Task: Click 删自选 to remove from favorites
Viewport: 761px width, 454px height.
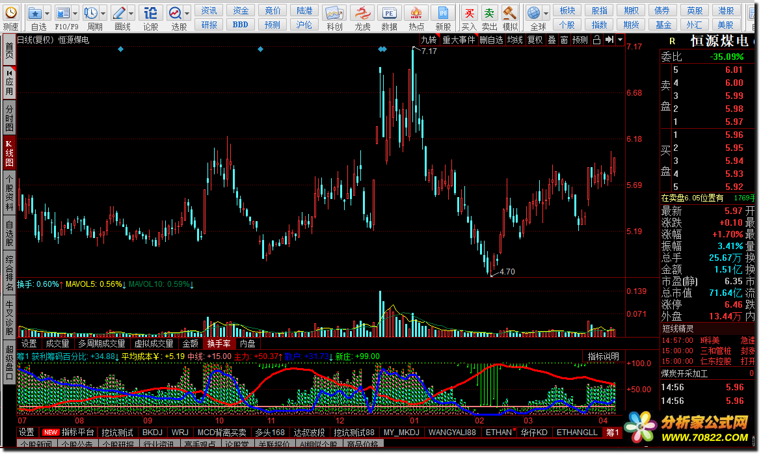Action: pyautogui.click(x=491, y=40)
